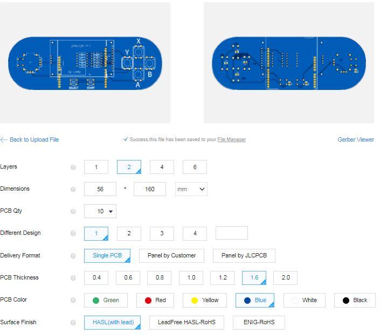Click the Delivery Format help icon
This screenshot has width=387, height=335.
click(x=73, y=256)
